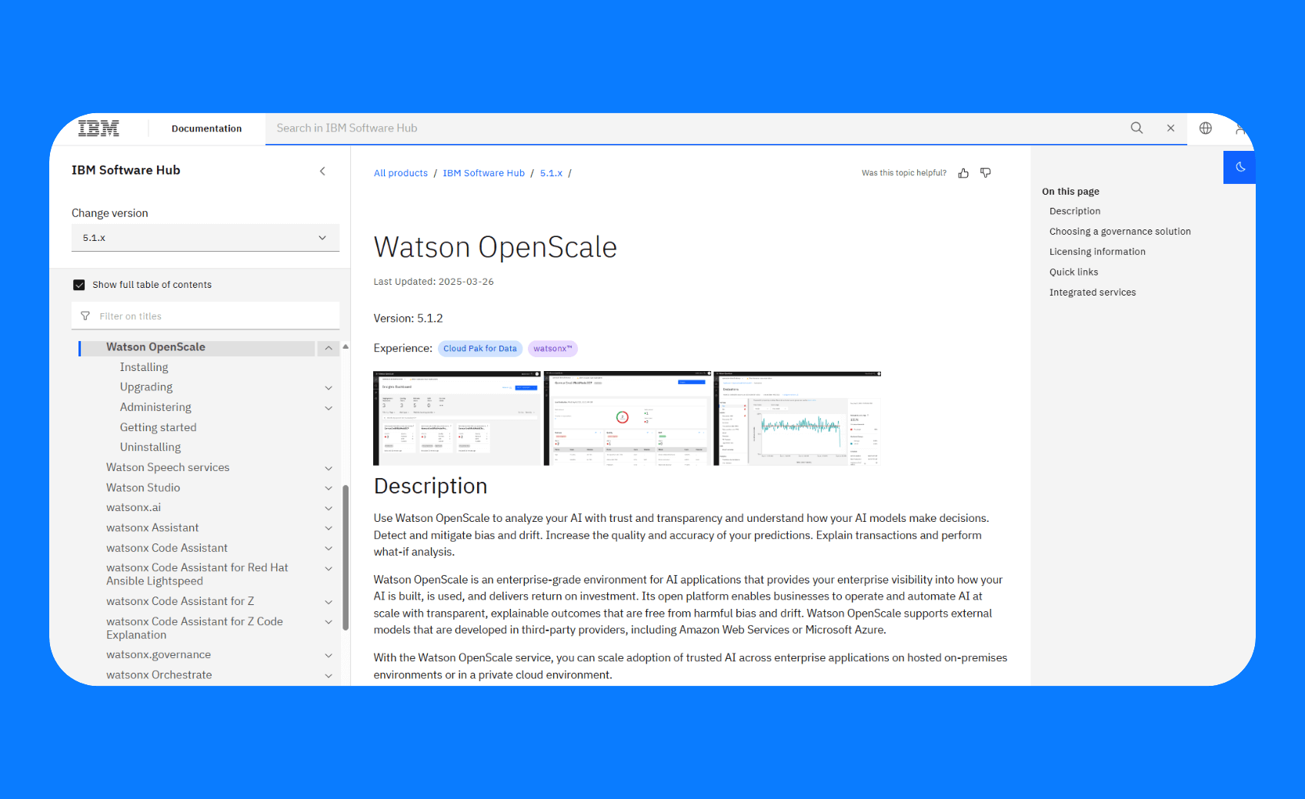Click the IBM Software Hub sidebar title
This screenshot has width=1305, height=799.
[x=125, y=171]
